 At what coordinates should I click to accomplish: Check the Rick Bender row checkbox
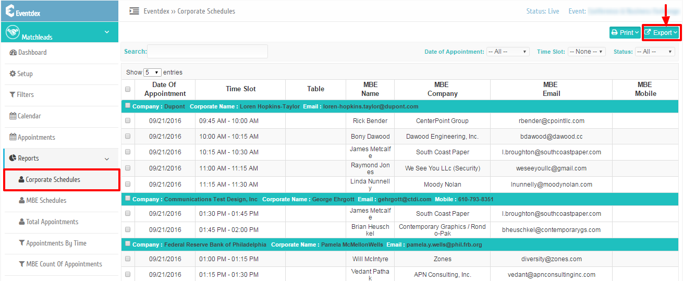pos(128,121)
